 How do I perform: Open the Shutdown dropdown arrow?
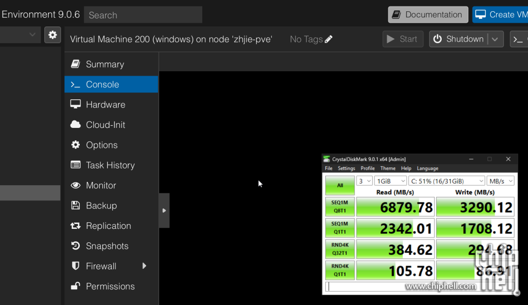(x=495, y=39)
